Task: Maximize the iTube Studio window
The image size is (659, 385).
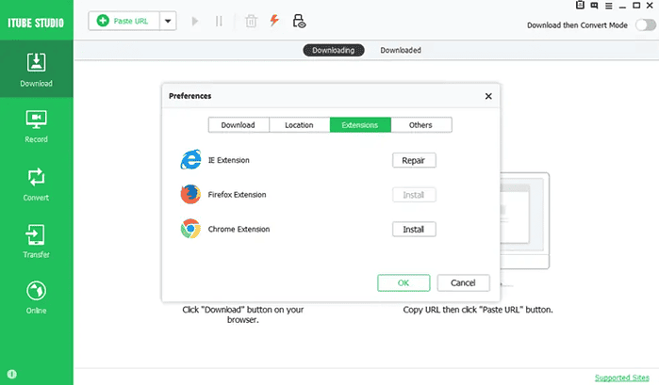Action: (636, 6)
